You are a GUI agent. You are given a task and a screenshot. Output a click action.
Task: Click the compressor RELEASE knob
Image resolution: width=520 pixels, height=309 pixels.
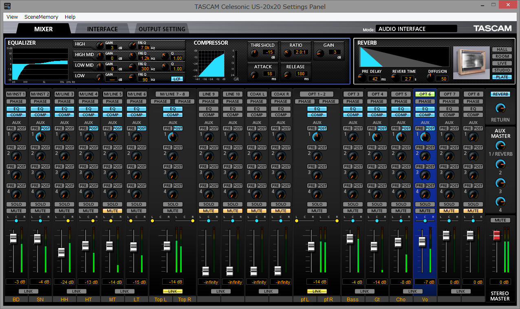[287, 74]
